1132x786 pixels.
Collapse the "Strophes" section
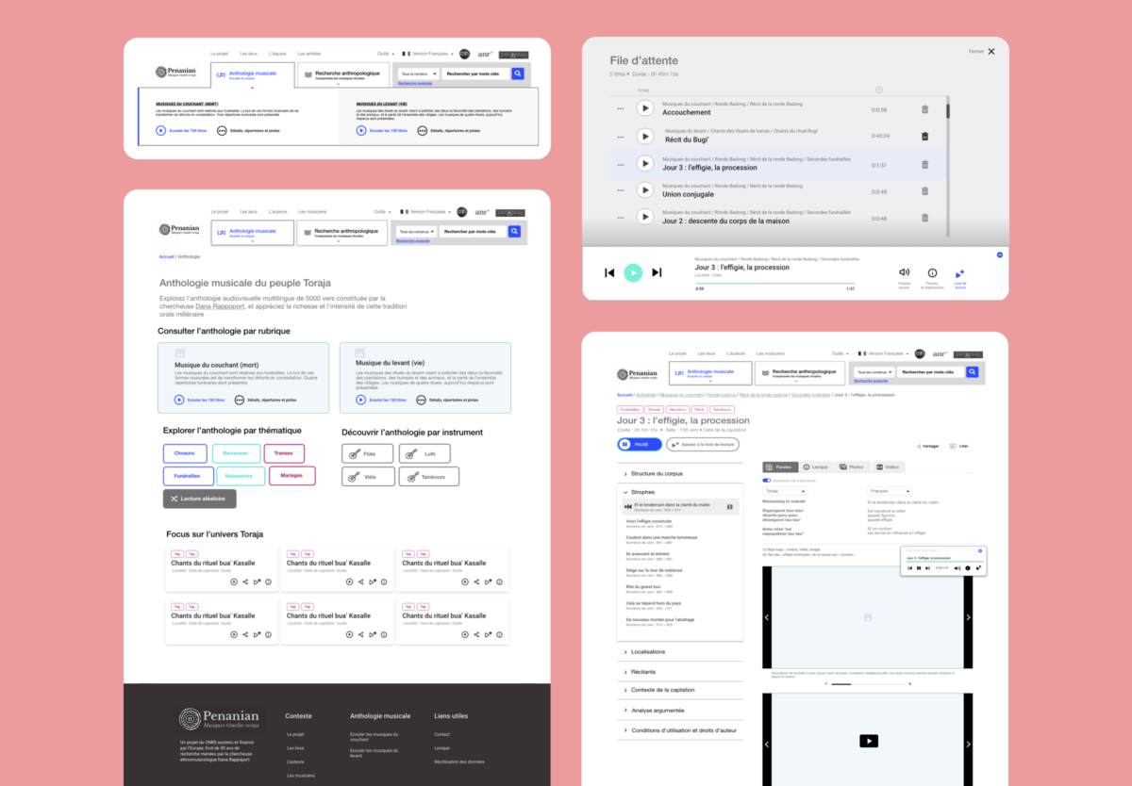[x=681, y=492]
